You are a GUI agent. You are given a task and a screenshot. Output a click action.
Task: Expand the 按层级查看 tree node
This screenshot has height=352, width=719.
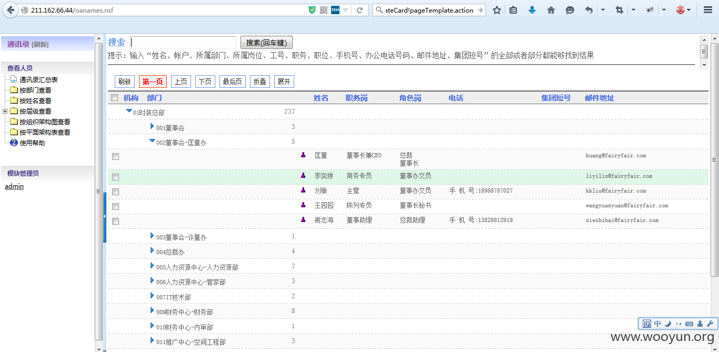pos(5,111)
